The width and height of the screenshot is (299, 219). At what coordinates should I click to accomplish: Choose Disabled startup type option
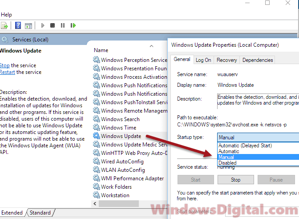258,163
